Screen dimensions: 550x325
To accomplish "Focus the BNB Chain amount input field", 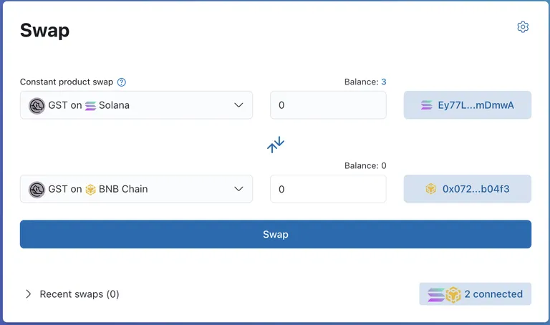I will point(328,189).
